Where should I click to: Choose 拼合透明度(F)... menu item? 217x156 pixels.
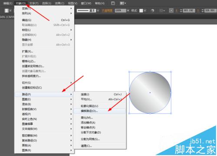pyautogui.click(x=44, y=76)
